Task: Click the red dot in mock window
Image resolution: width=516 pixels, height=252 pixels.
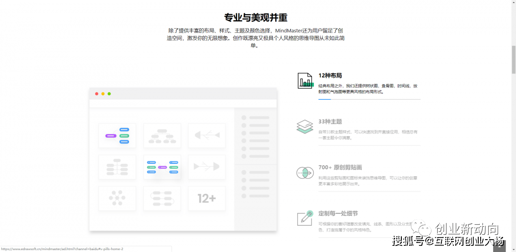Action: (97, 94)
